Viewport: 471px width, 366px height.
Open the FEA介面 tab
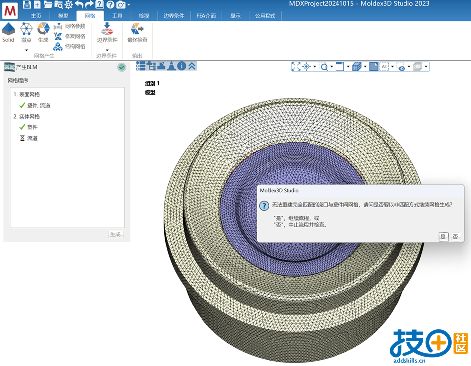click(206, 16)
